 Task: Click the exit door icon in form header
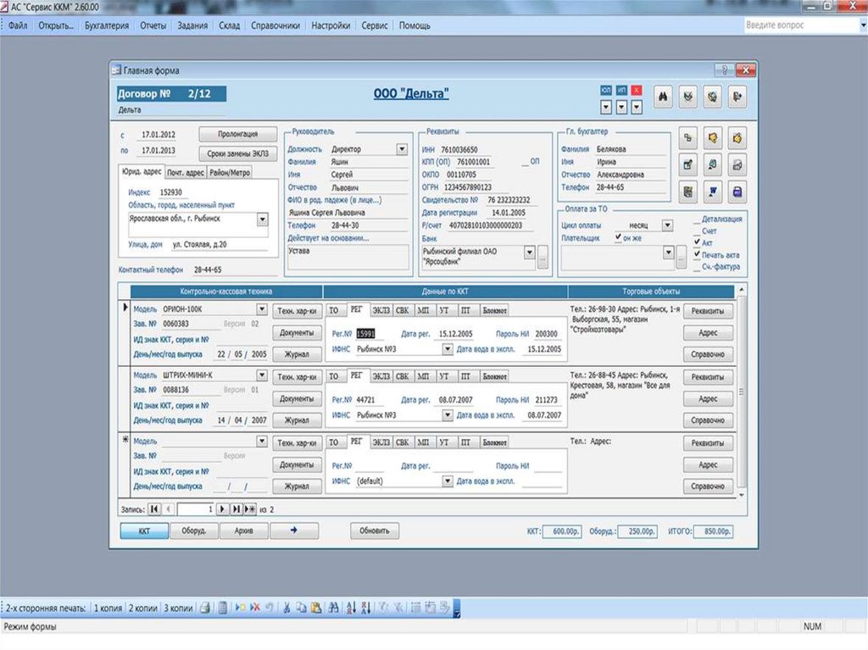click(737, 97)
